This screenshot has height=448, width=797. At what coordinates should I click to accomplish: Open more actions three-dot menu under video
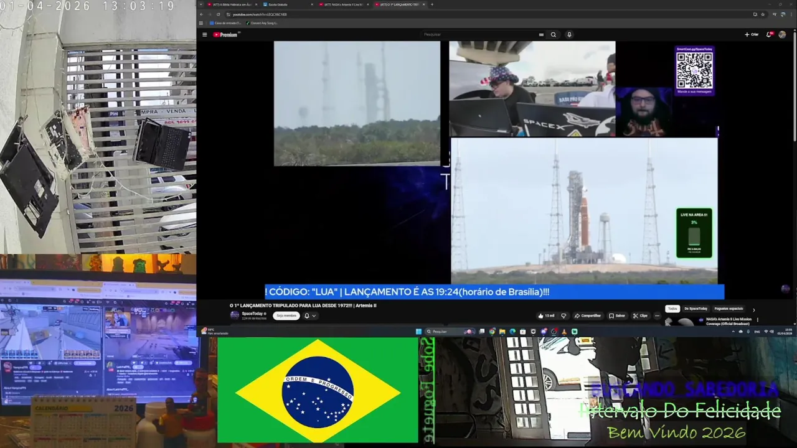coord(658,315)
